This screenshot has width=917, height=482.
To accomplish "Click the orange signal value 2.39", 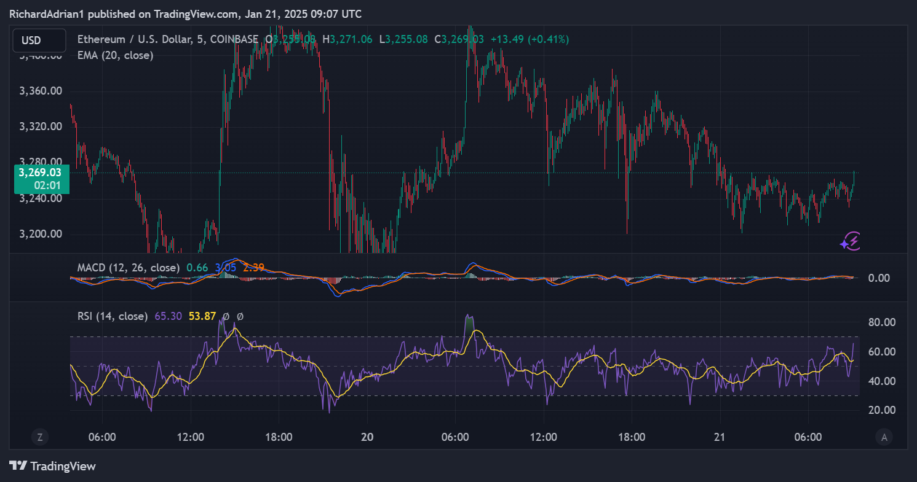I will 254,268.
